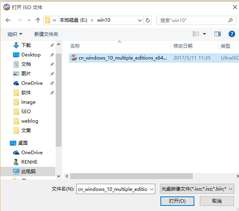The height and width of the screenshot is (211, 239).
Task: Open the weblog folder
Action: pyautogui.click(x=30, y=121)
